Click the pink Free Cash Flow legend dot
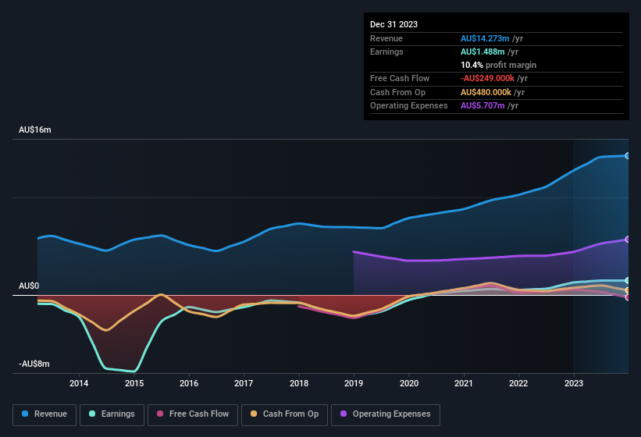This screenshot has height=437, width=641. coord(161,414)
